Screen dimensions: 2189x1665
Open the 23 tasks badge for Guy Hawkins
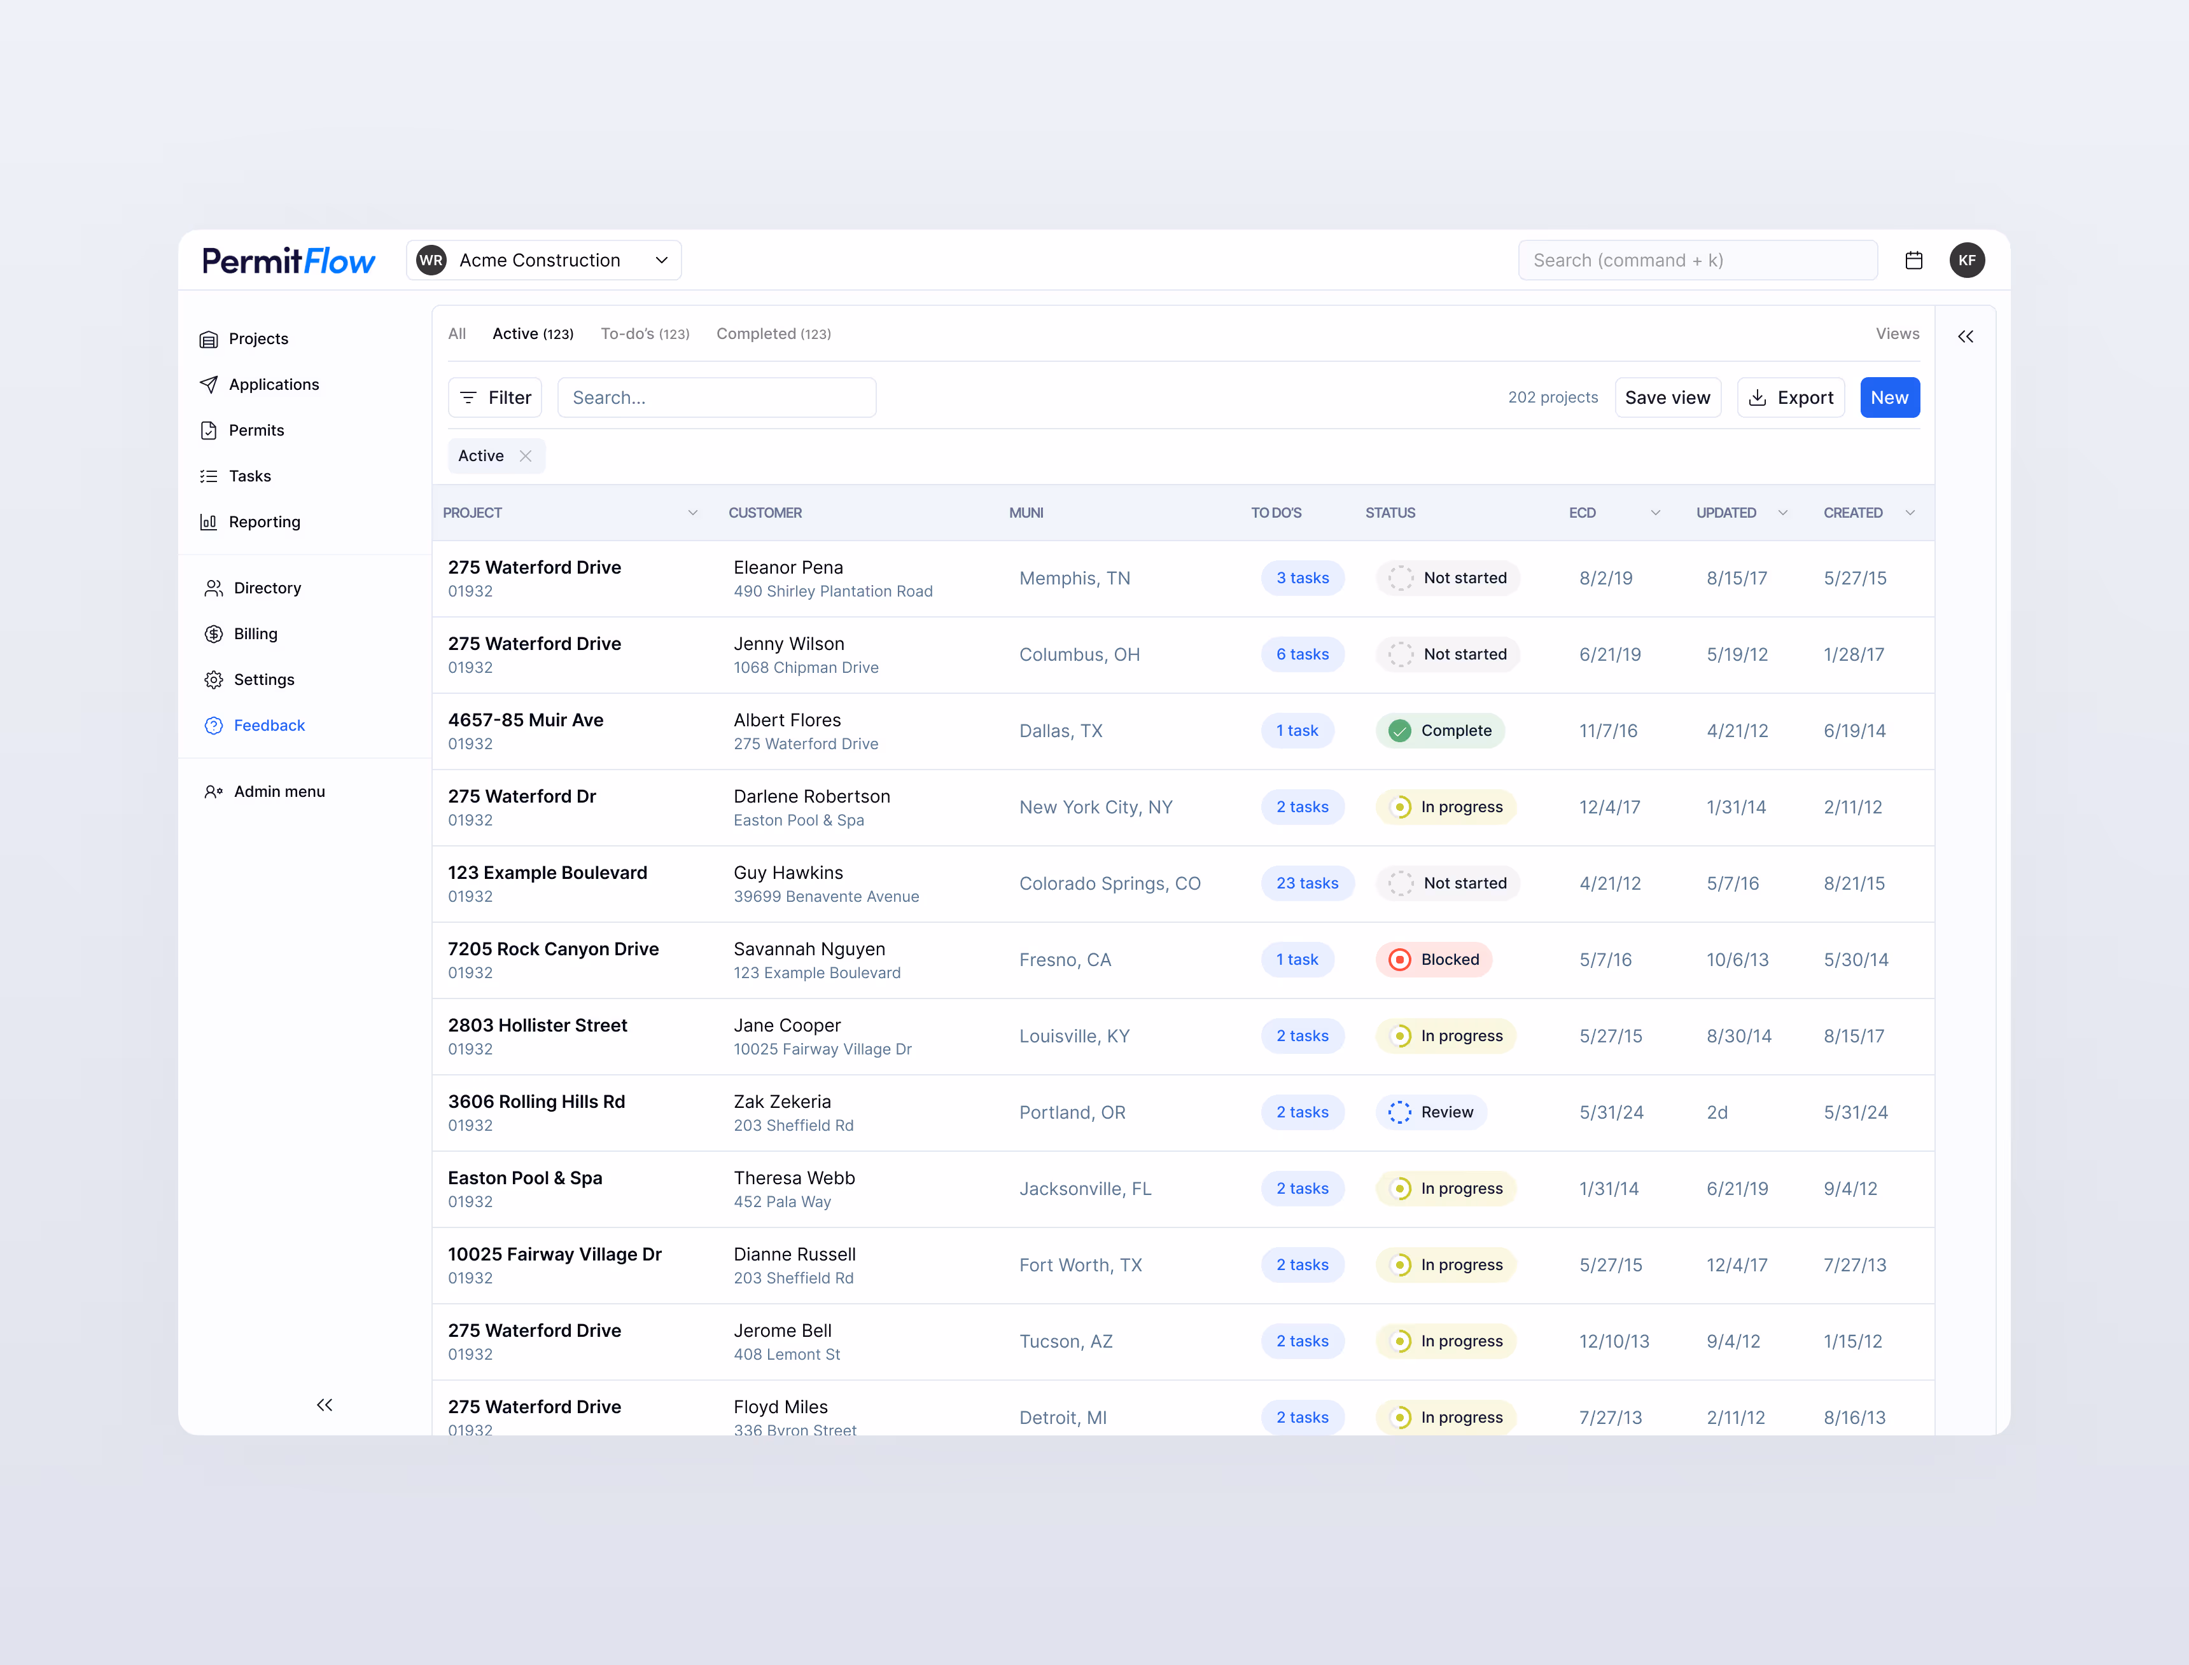1306,883
